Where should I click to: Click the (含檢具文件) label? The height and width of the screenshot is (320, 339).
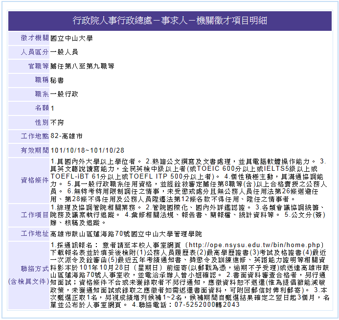pyautogui.click(x=29, y=281)
